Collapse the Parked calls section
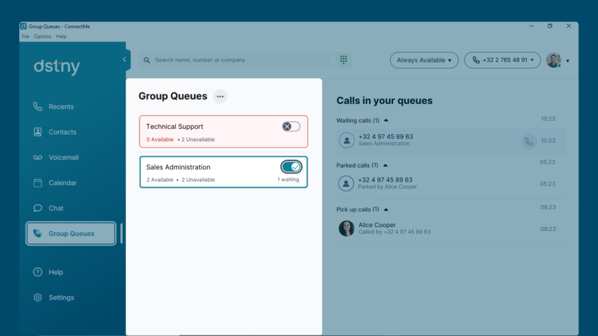The height and width of the screenshot is (336, 598). coord(385,165)
